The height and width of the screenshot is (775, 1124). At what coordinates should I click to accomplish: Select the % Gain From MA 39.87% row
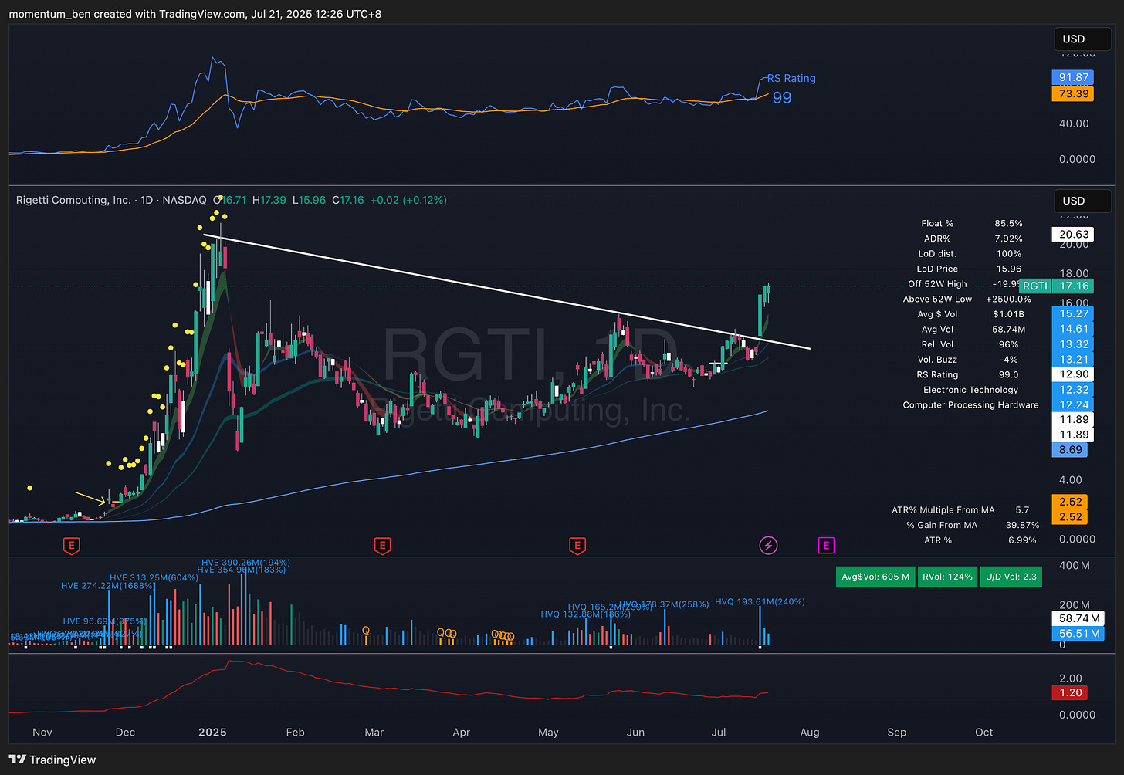[972, 525]
